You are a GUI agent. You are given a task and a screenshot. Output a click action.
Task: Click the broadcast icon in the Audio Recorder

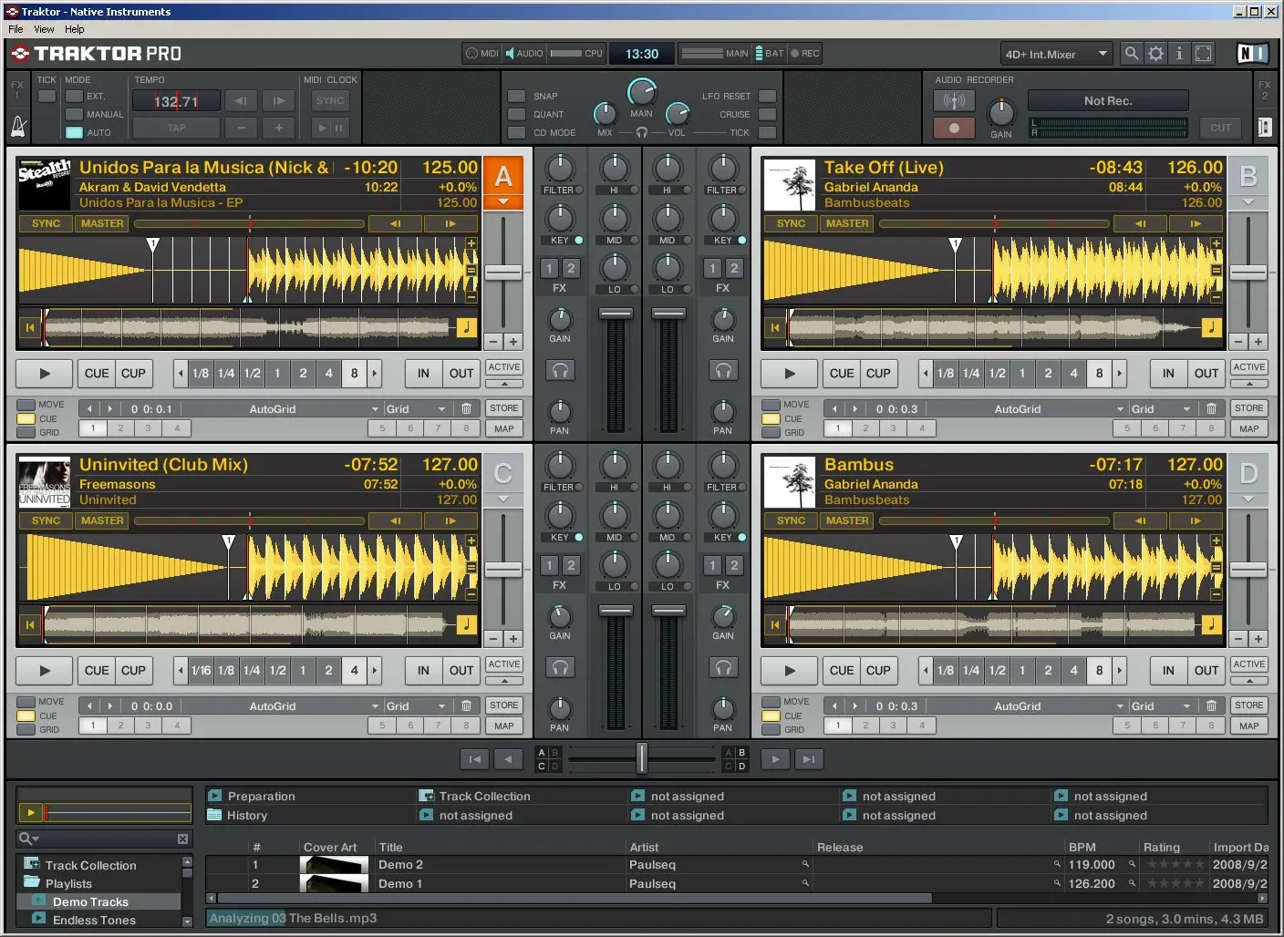point(954,100)
